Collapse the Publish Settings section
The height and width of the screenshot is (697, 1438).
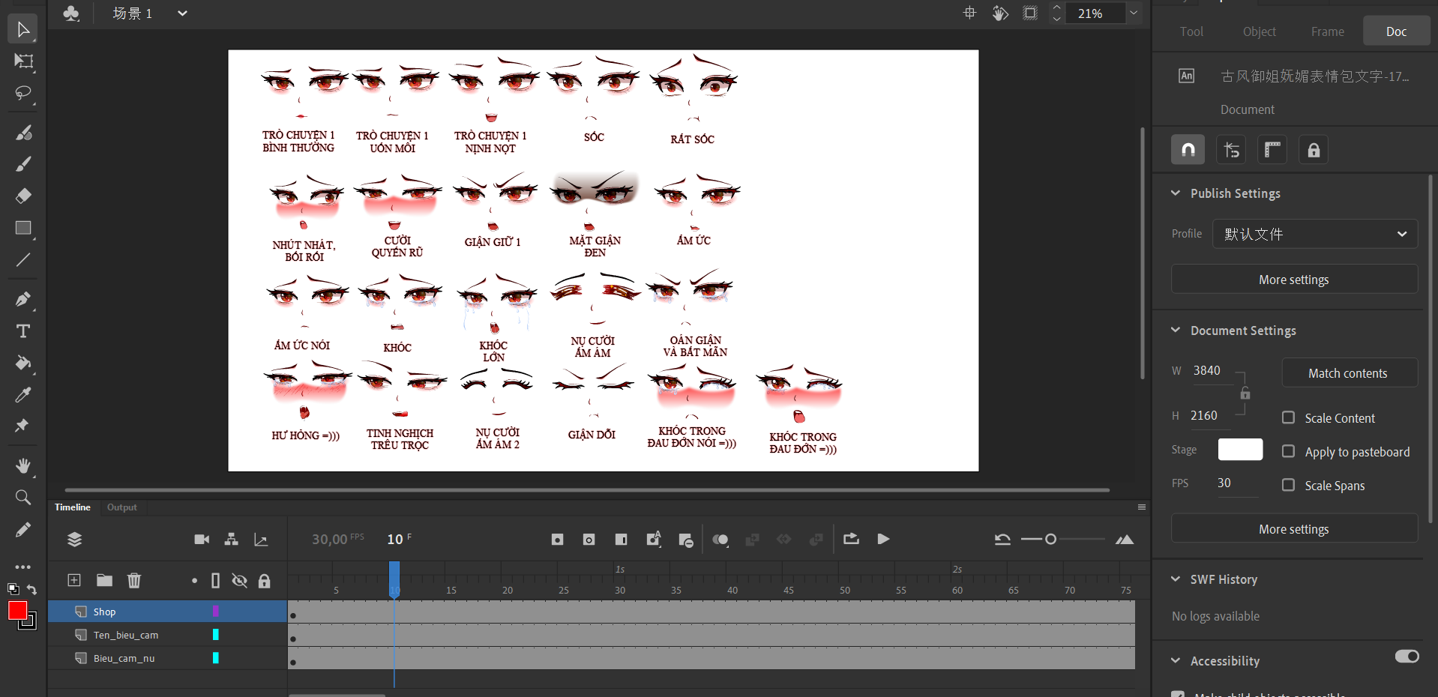click(x=1176, y=193)
